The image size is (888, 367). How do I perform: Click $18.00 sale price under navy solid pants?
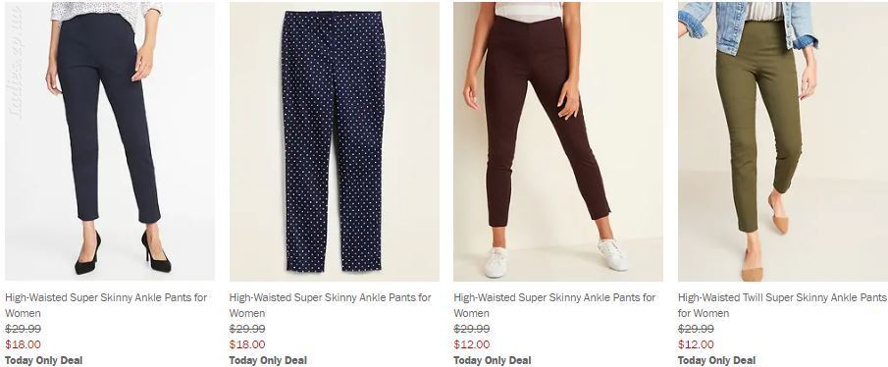pyautogui.click(x=23, y=344)
